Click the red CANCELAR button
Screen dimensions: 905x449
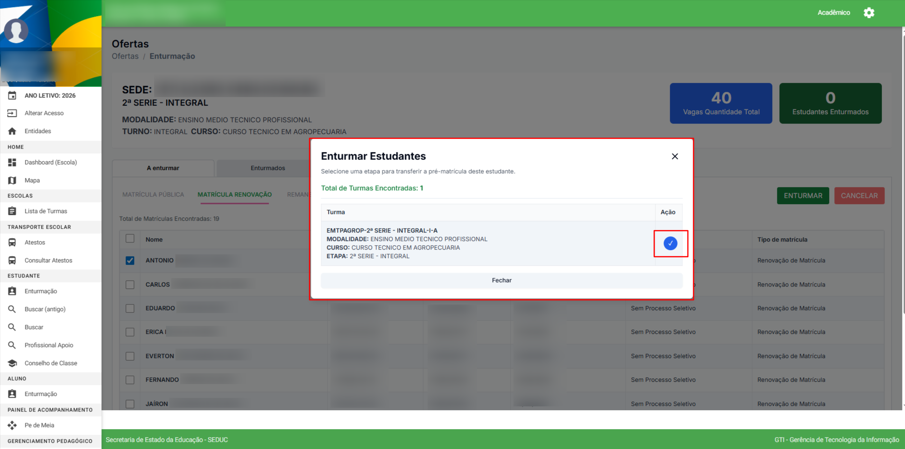click(x=859, y=196)
